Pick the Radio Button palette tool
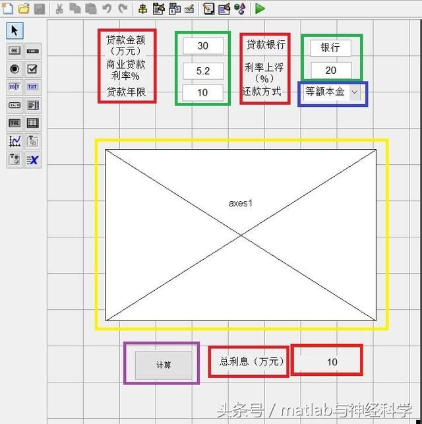422x424 pixels. click(x=15, y=69)
